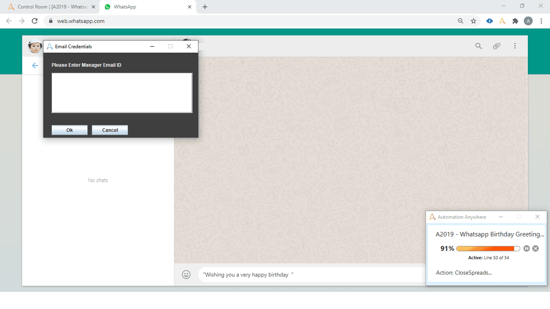
Task: Click the Cancel button in Email Credentials dialog
Action: pyautogui.click(x=110, y=130)
